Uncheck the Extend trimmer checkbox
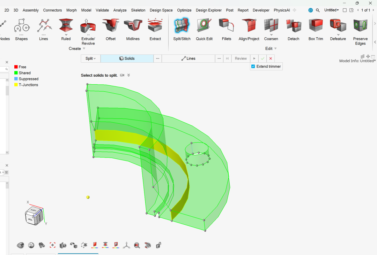 [x=253, y=67]
